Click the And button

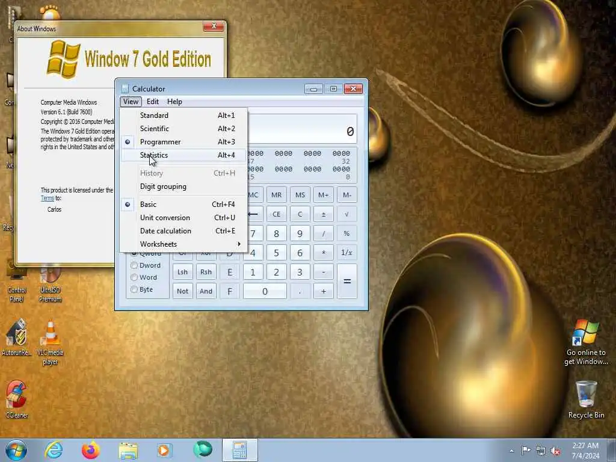pos(206,291)
